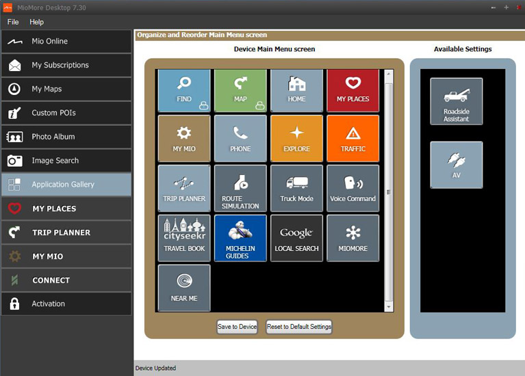Click the lock badge on the MAP tile

coord(260,106)
